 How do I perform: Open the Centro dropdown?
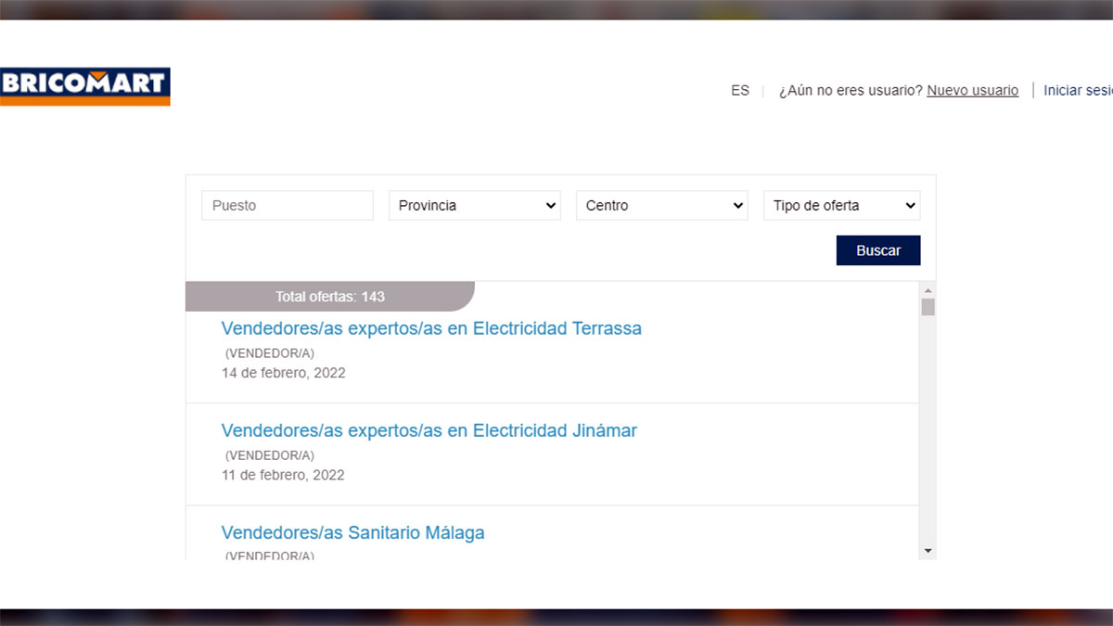[x=661, y=205]
